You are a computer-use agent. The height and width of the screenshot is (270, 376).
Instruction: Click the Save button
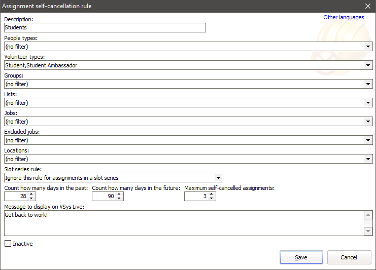point(301,257)
